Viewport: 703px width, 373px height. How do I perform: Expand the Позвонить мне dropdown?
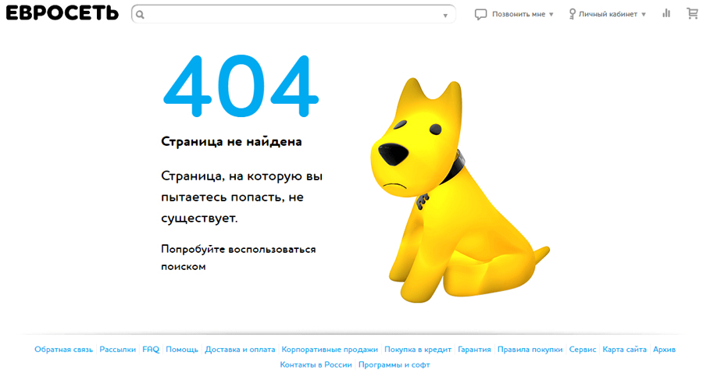tap(551, 14)
